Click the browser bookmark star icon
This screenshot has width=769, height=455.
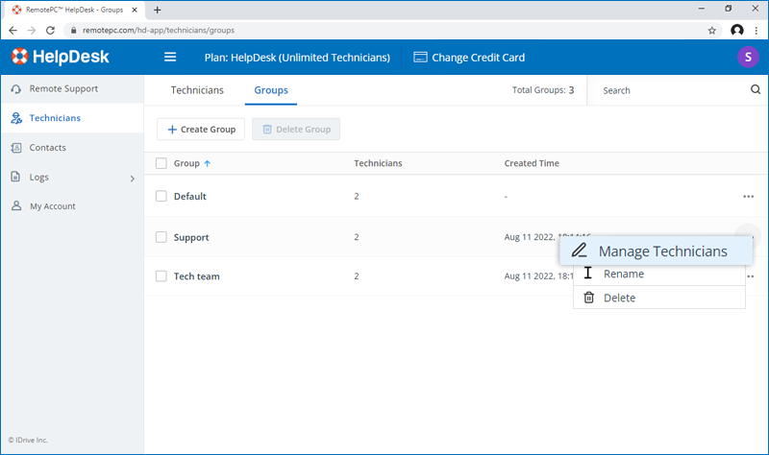[x=712, y=30]
